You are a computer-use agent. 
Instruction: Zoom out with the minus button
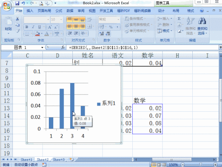182,165
